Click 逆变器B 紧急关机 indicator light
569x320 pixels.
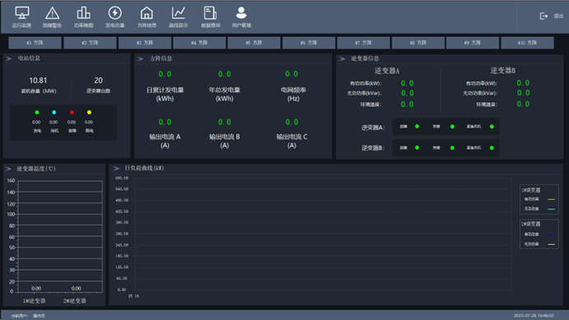coord(492,148)
